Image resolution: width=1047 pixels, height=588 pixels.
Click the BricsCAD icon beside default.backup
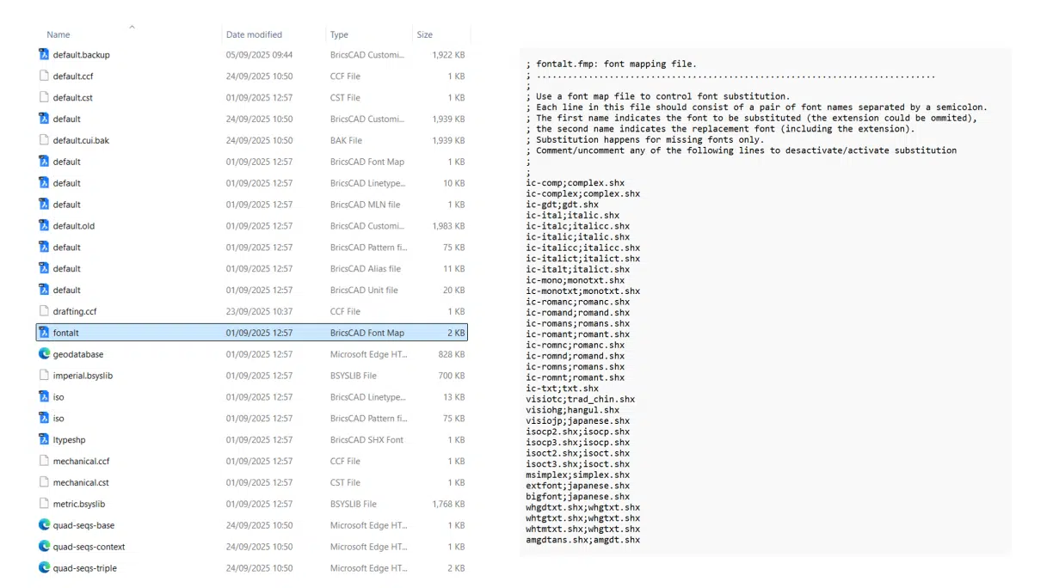(44, 54)
